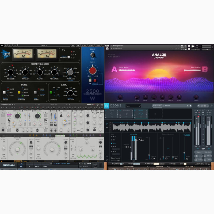Cycle the Knee thresh button

coord(4,92)
